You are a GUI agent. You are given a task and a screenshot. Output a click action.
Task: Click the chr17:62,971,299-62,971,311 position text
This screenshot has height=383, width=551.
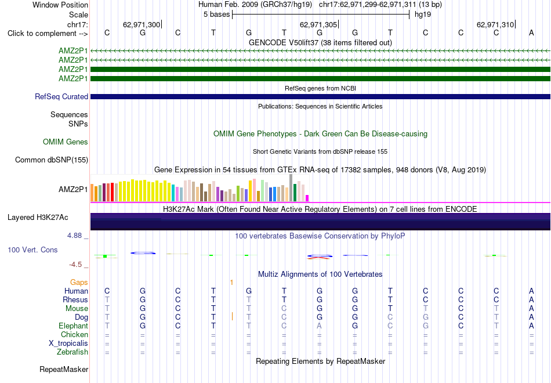coord(367,5)
